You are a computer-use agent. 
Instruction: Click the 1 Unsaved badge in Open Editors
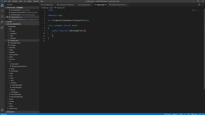coord(20,8)
